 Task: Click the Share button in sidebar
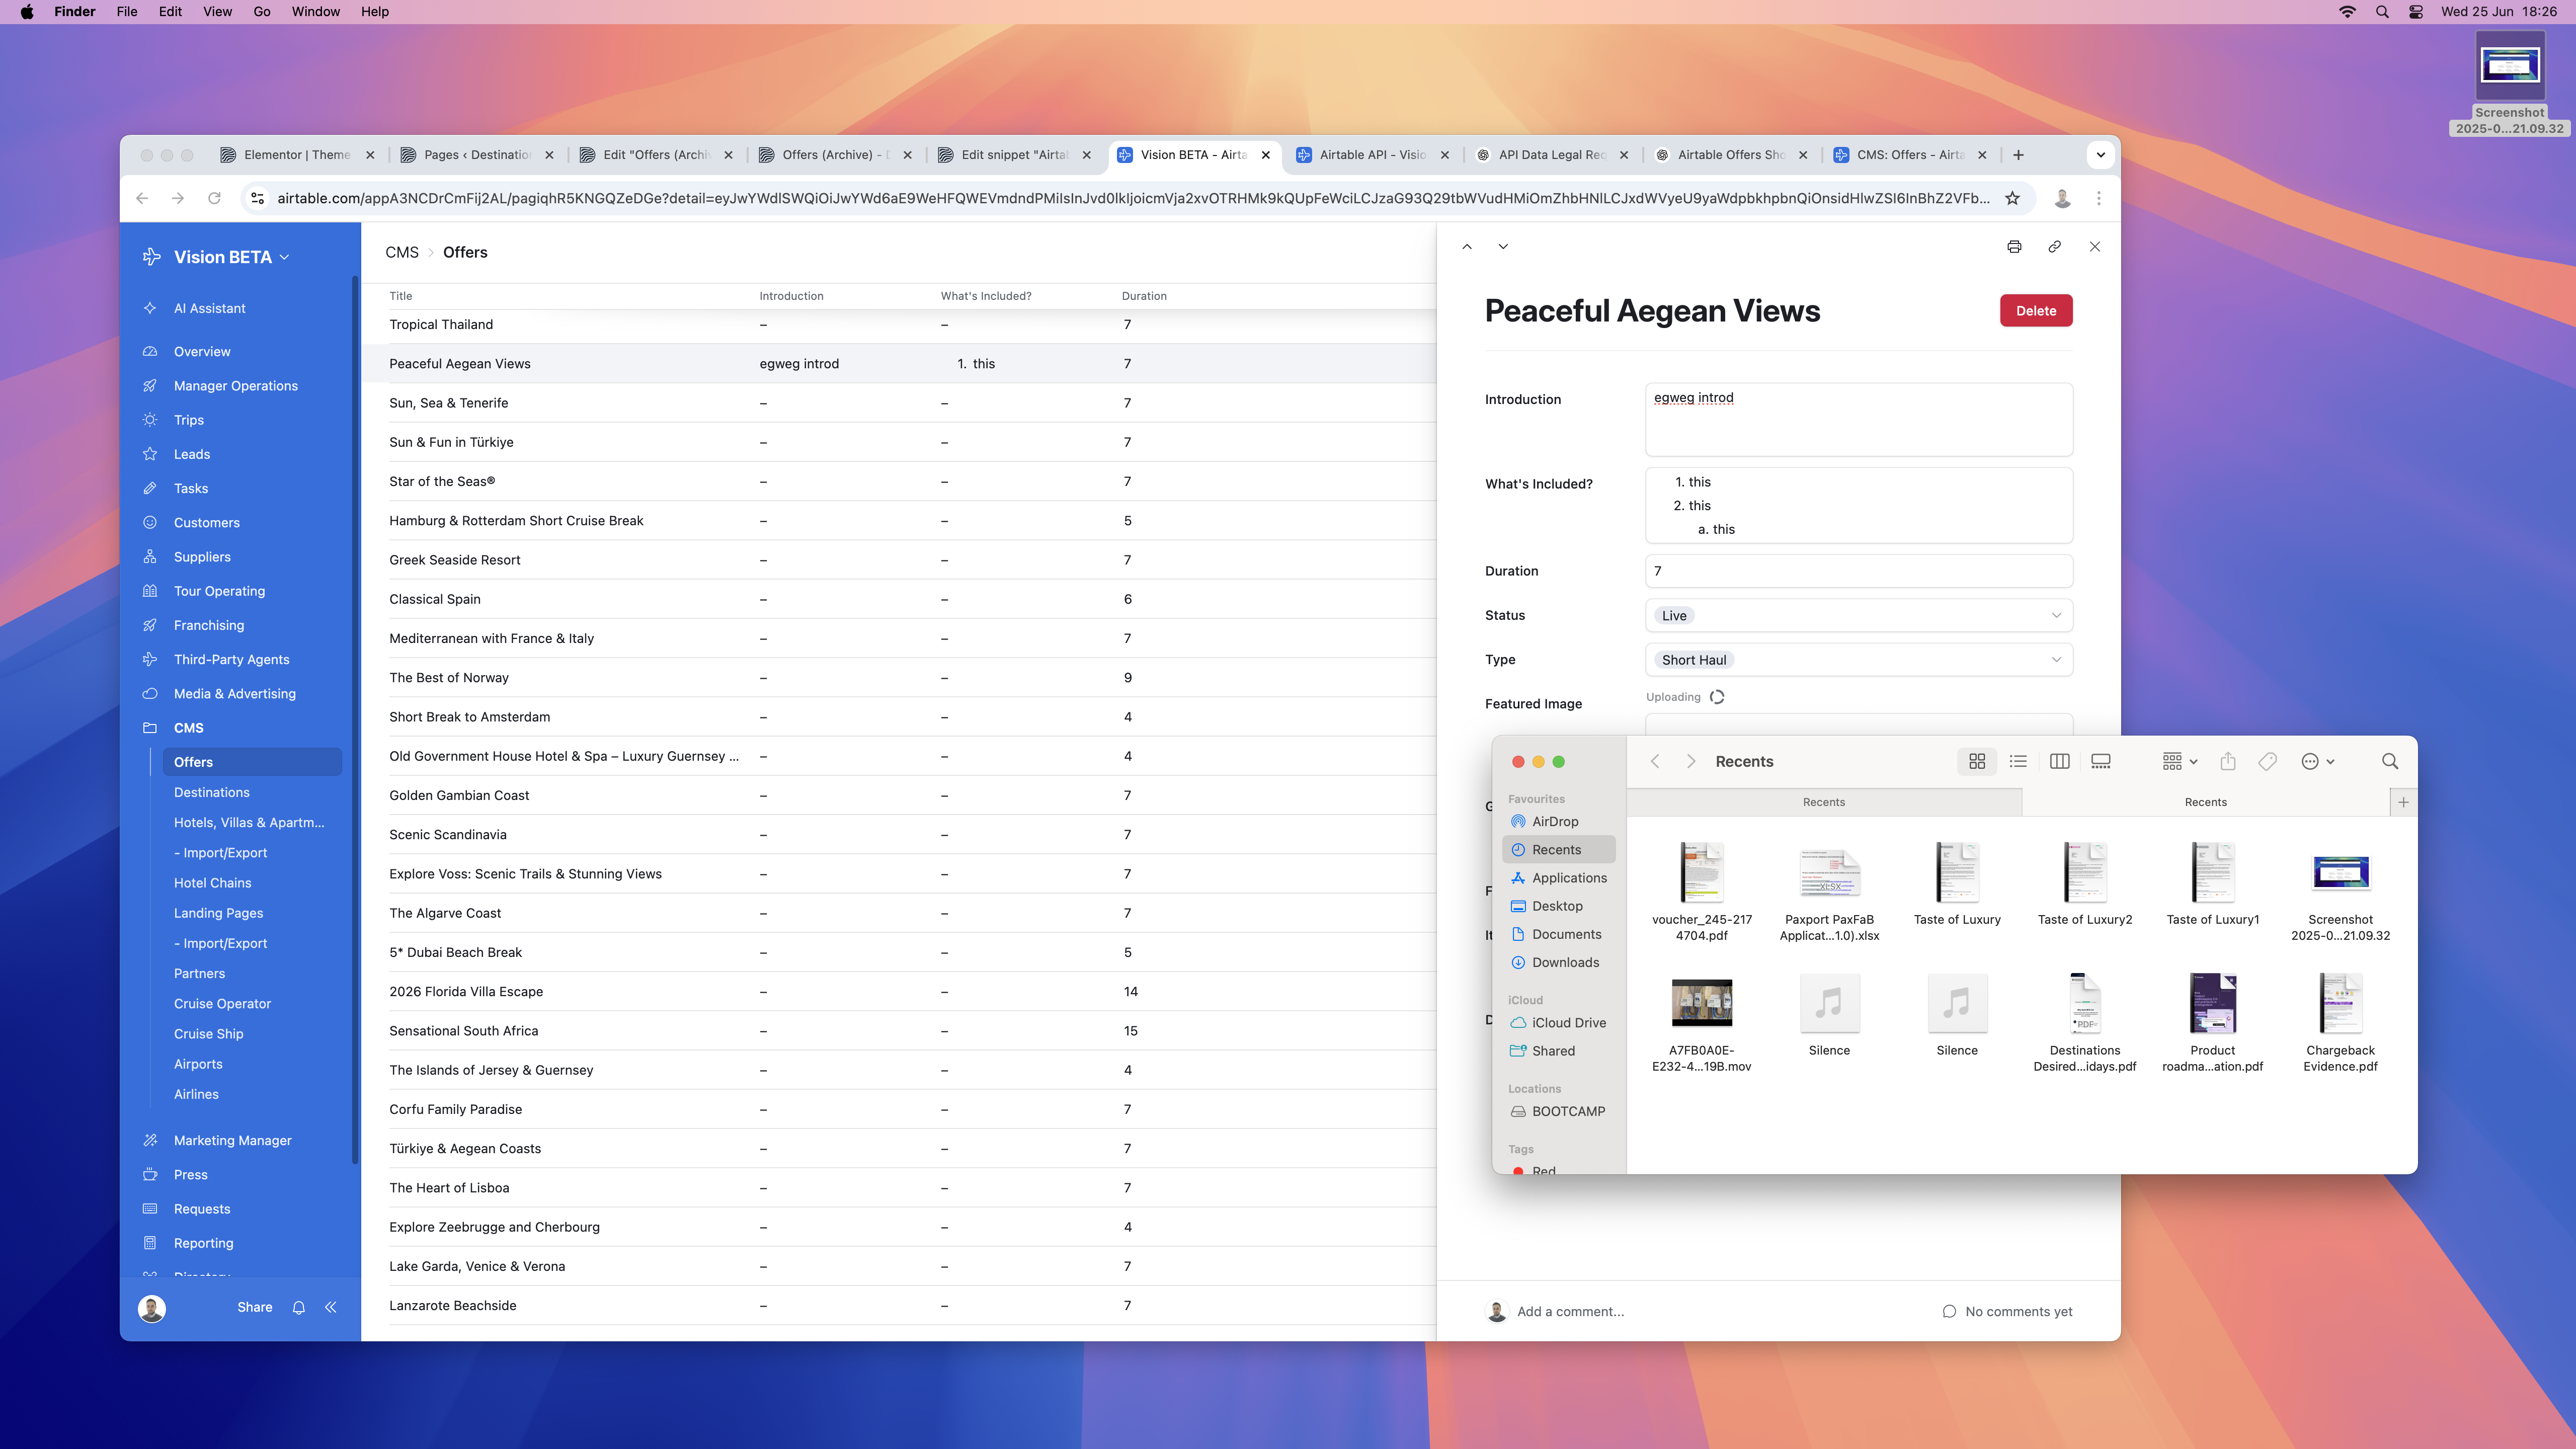coord(254,1307)
